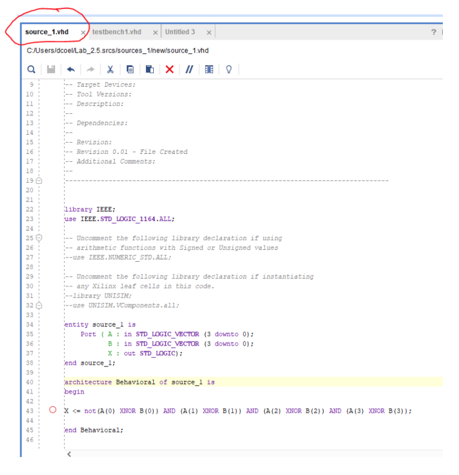The width and height of the screenshot is (459, 475).
Task: Click the 'library IEEE;' line
Action: coord(90,209)
